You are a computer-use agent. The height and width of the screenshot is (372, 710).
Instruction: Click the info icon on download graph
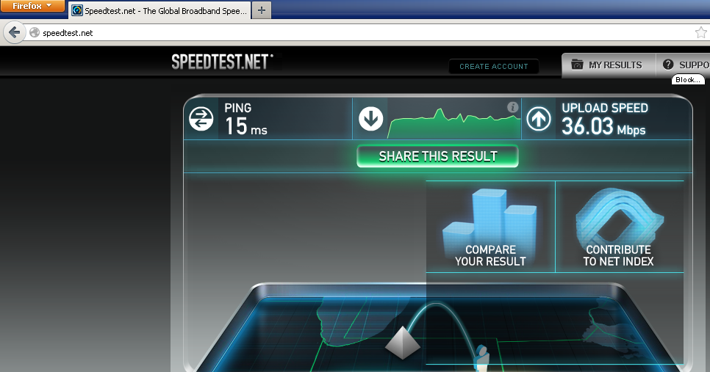[512, 107]
